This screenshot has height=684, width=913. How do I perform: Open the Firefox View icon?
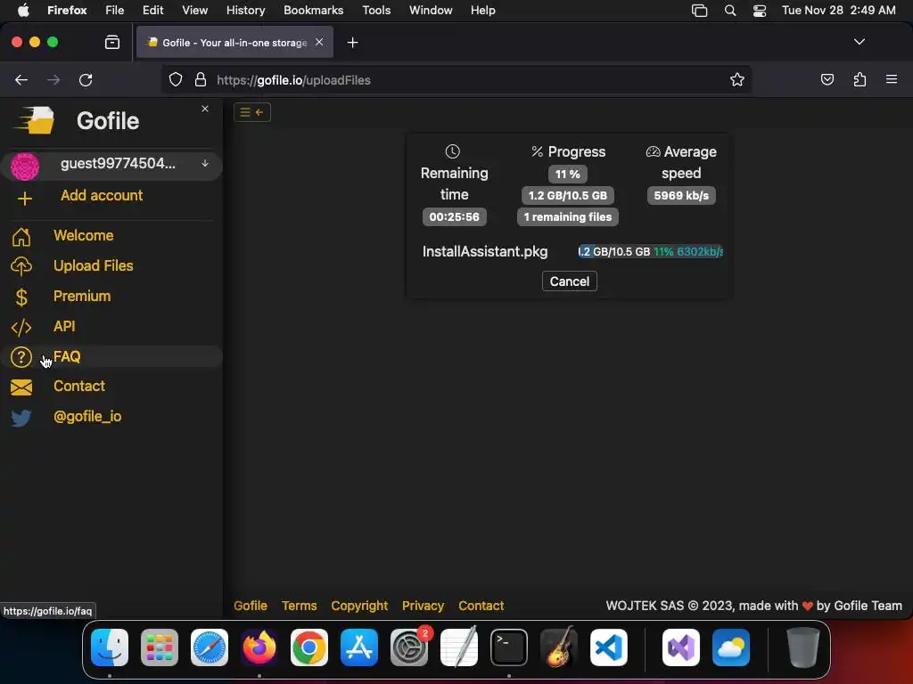pos(112,43)
